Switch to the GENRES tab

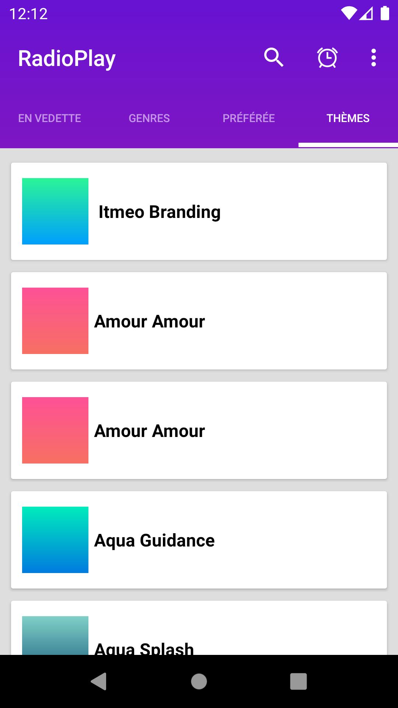coord(149,118)
